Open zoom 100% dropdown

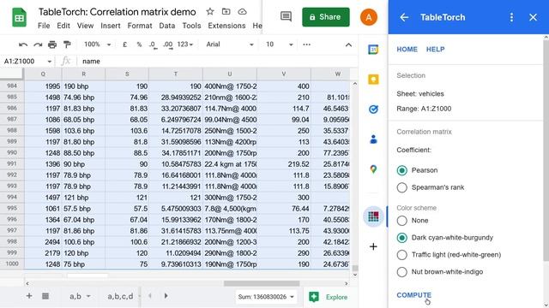[97, 44]
